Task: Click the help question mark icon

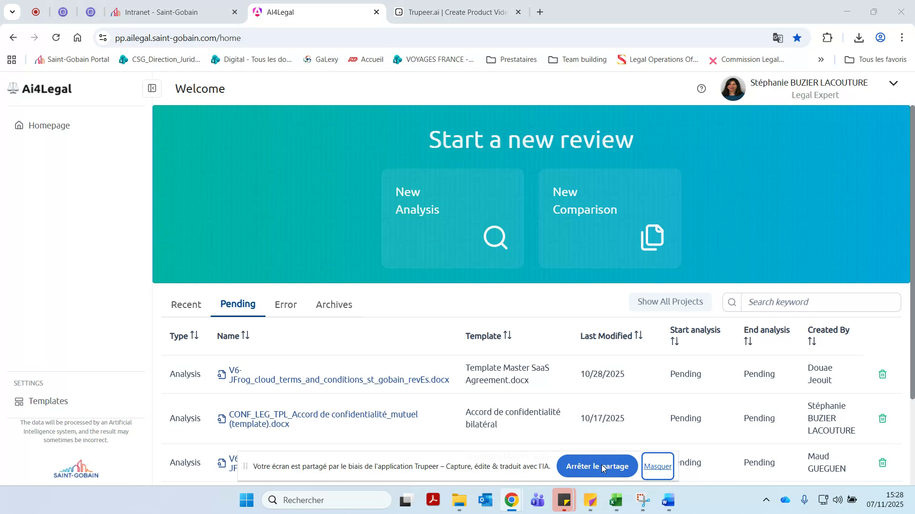Action: click(x=701, y=89)
